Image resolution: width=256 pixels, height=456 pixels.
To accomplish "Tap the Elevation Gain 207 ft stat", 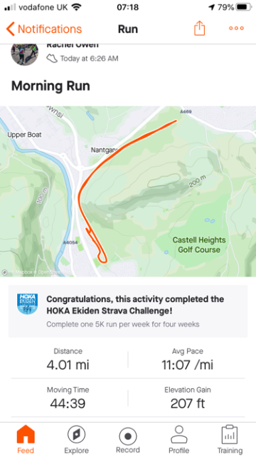I will pyautogui.click(x=187, y=398).
